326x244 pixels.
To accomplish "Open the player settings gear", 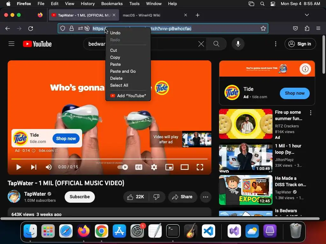I will point(154,167).
